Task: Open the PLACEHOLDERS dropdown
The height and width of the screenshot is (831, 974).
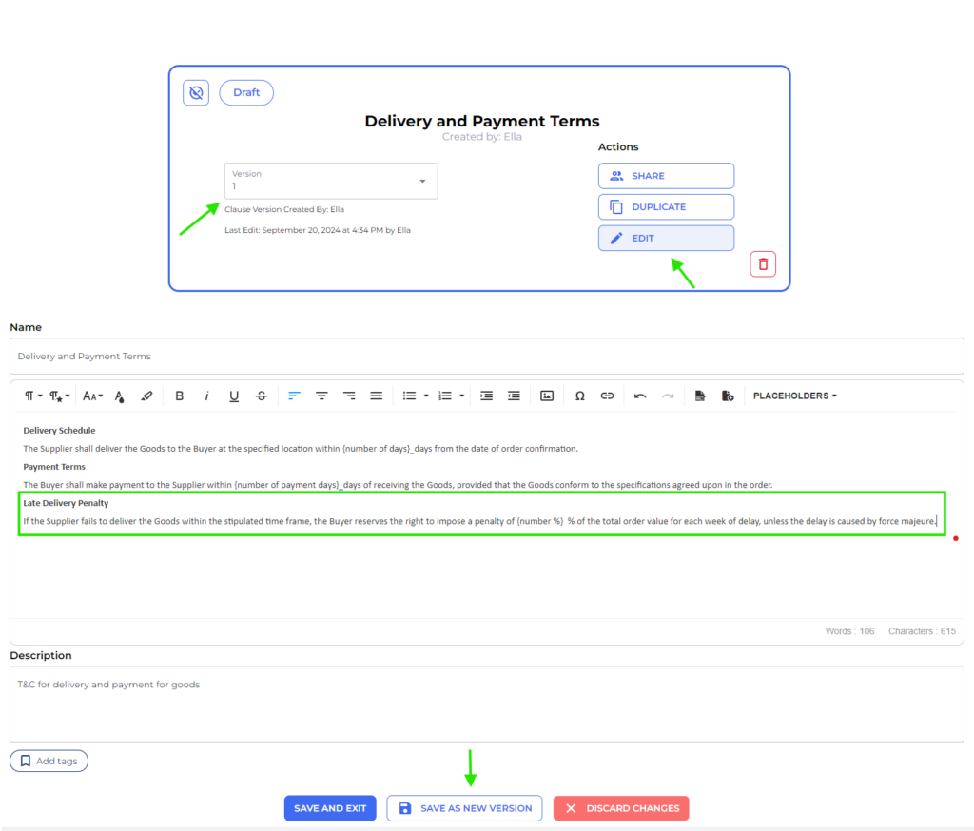Action: tap(794, 396)
